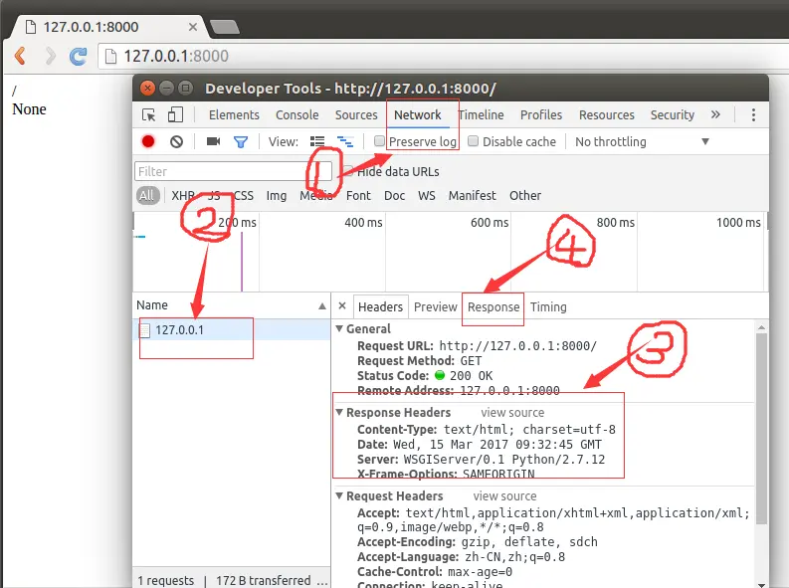The width and height of the screenshot is (789, 588).
Task: Open the DevTools three-dot menu
Action: coord(753,114)
